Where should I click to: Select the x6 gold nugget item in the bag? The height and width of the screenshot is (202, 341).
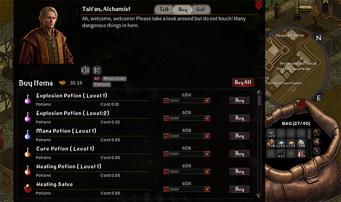(x=271, y=143)
